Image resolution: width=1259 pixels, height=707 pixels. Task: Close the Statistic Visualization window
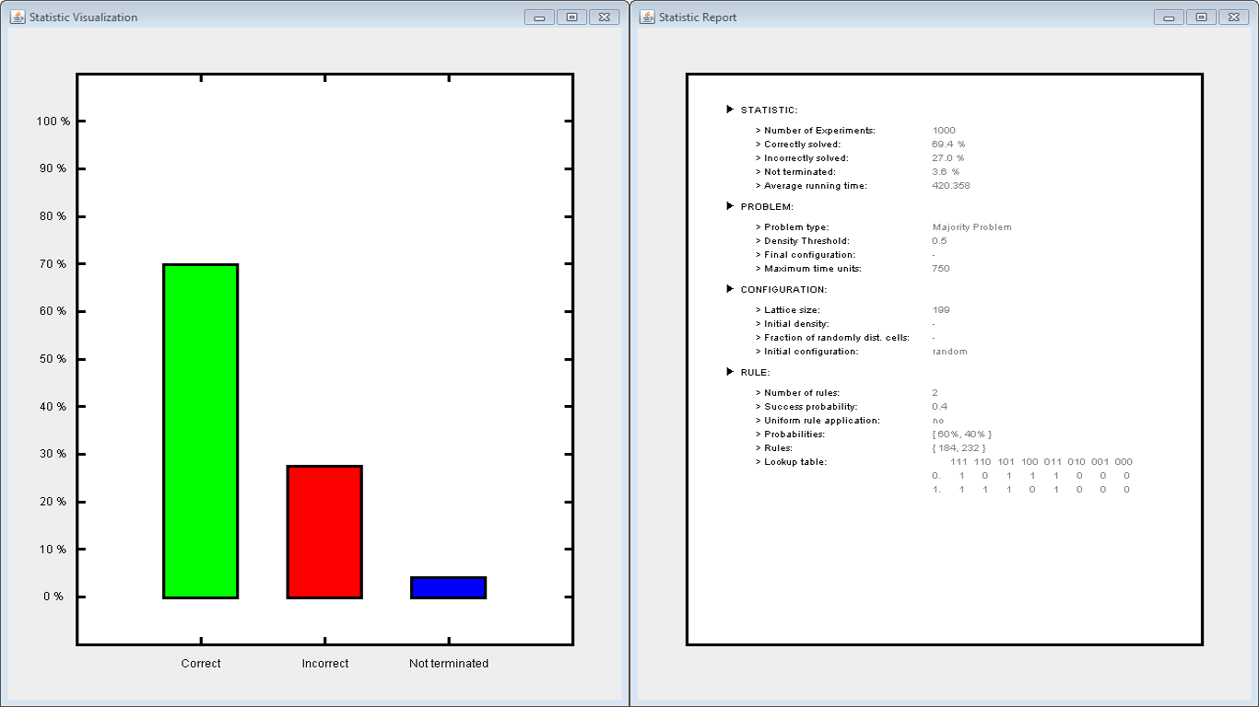604,17
